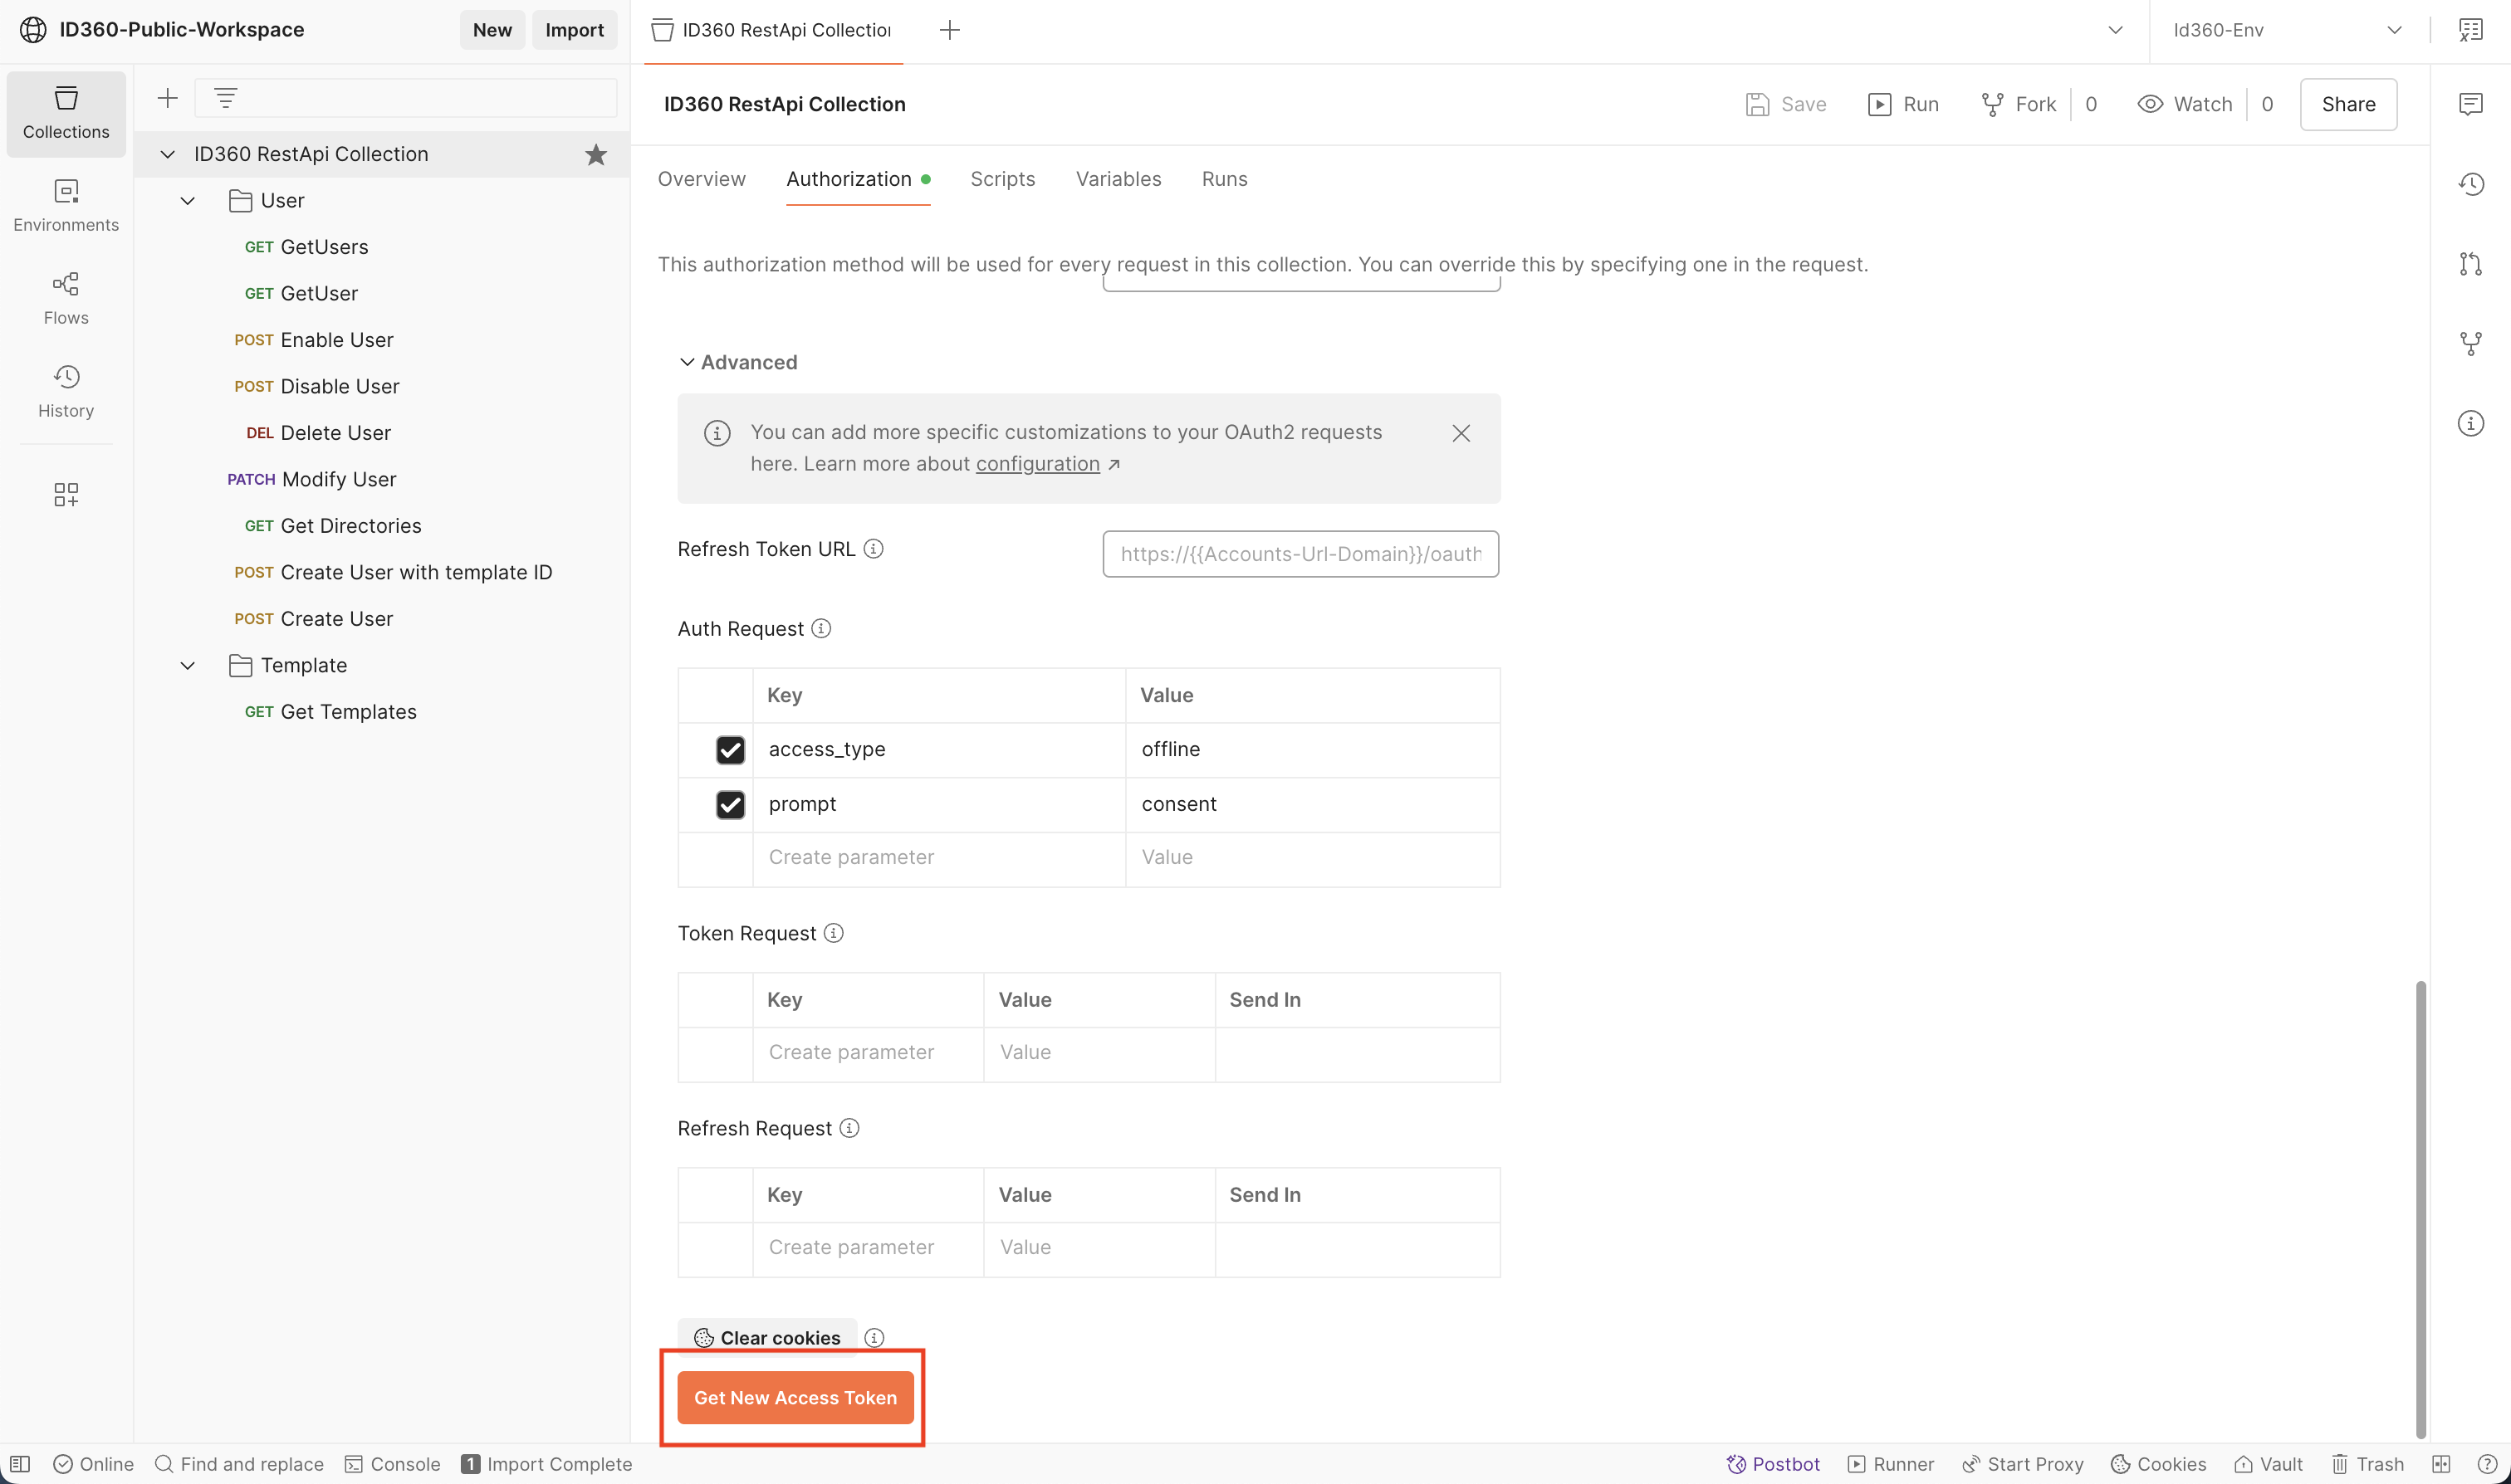Open the comments icon in right sidebar
Image resolution: width=2511 pixels, height=1484 pixels.
coord(2471,104)
